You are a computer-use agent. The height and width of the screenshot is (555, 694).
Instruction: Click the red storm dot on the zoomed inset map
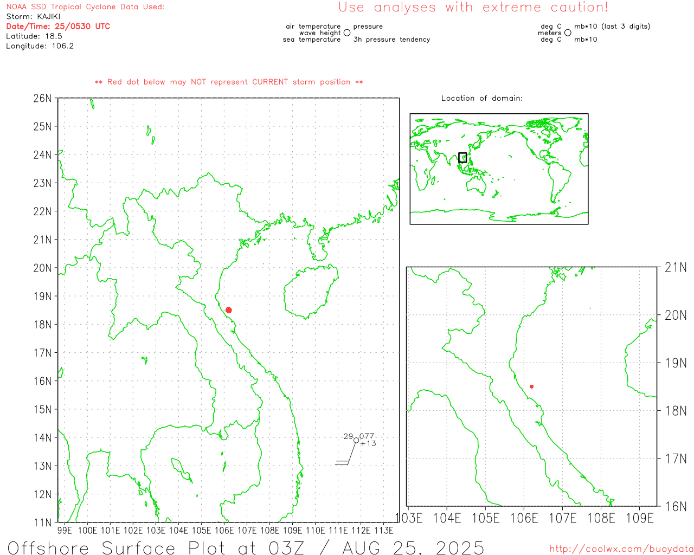pos(531,386)
